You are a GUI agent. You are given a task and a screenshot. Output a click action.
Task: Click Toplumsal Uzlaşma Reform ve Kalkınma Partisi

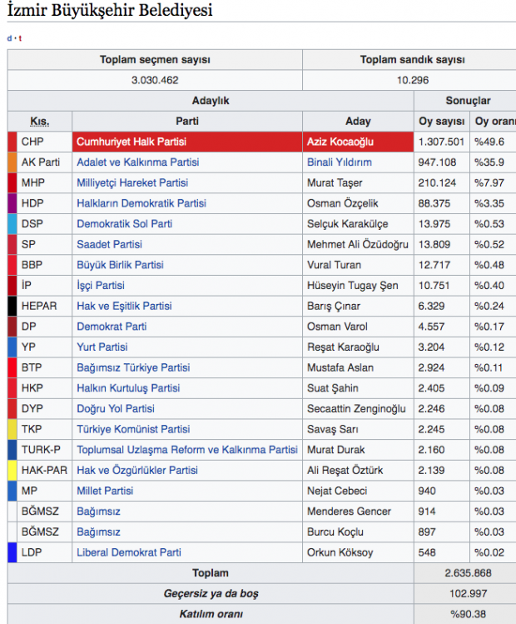pos(186,449)
